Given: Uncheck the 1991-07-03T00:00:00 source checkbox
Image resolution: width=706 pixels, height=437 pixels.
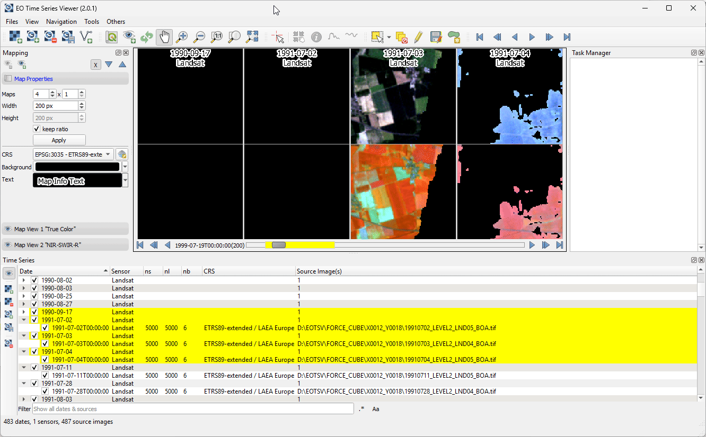Looking at the screenshot, I should pyautogui.click(x=45, y=344).
